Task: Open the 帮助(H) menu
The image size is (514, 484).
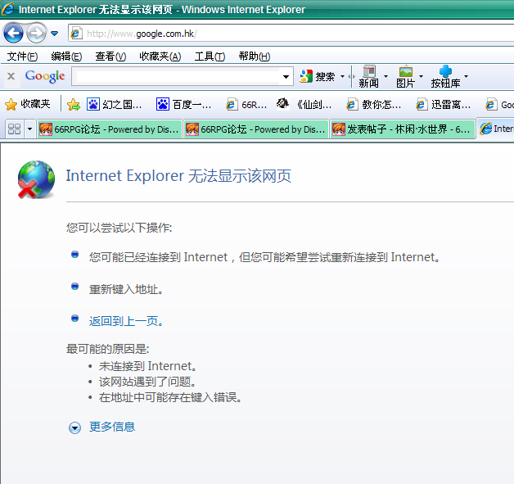Action: point(255,57)
